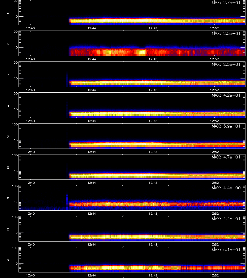Viewport: 247px width, 278px height.
Task: Click the 100 y-axis label of the 3F panel
Action: point(15,63)
